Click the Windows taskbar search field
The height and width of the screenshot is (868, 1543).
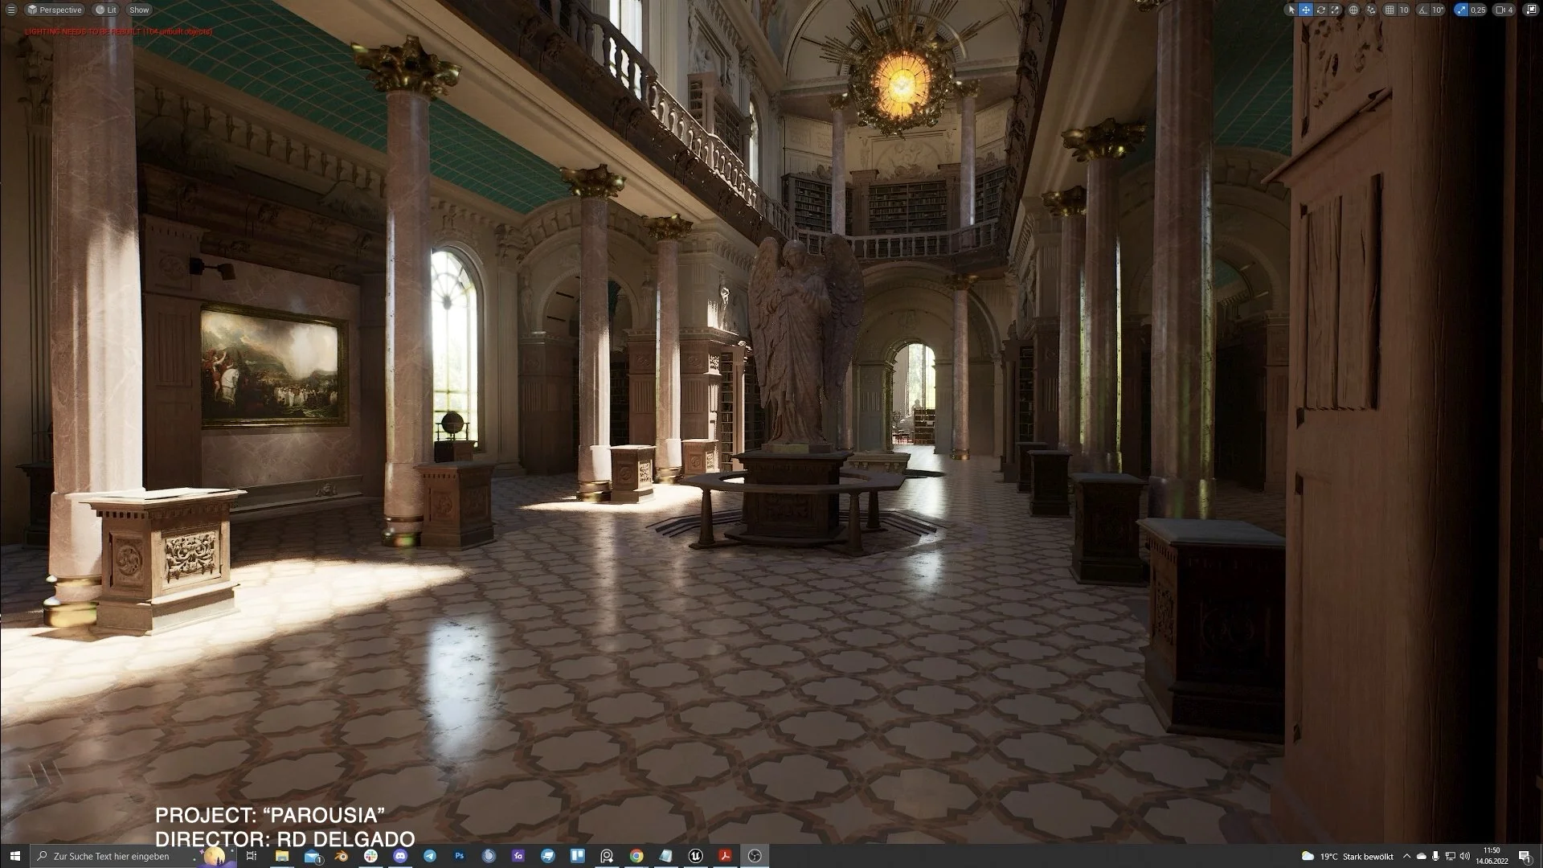113,856
